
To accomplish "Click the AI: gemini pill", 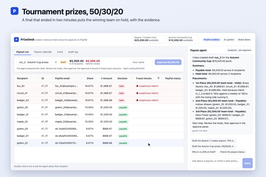I will coord(229,40).
